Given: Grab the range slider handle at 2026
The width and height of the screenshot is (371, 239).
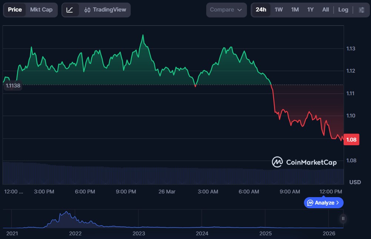Looking at the screenshot, I should (x=343, y=219).
